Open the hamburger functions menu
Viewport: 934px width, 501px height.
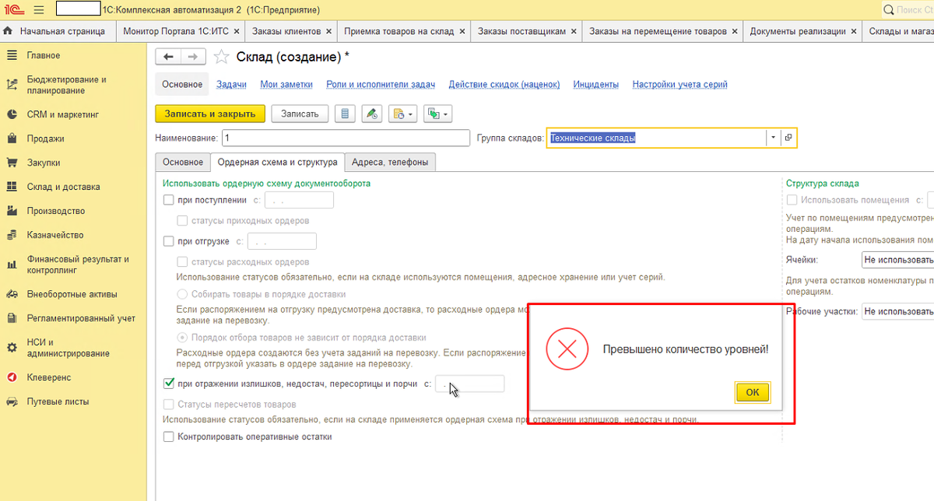(40, 10)
